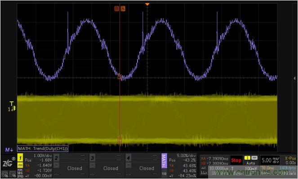Select cursor B marker label

coord(116,9)
